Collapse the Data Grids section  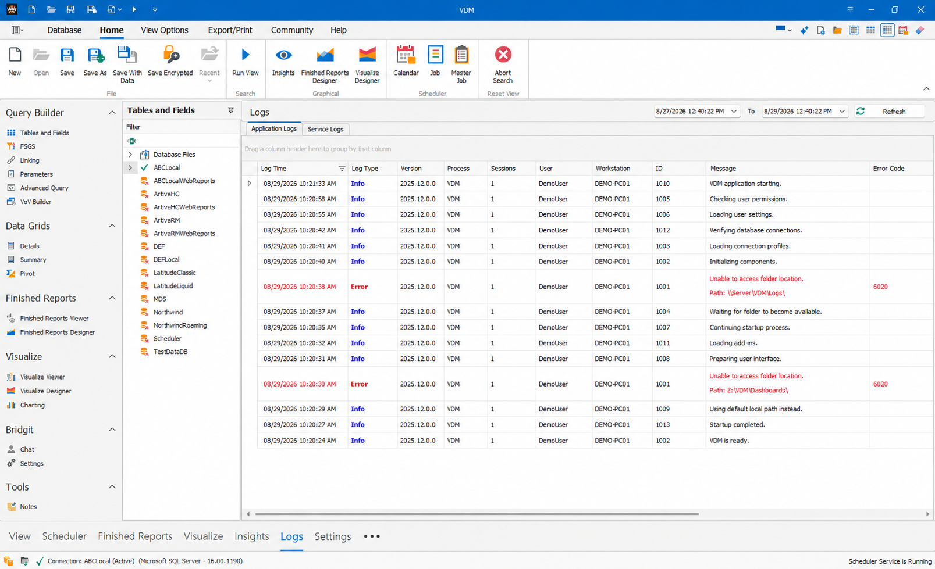[x=112, y=226]
